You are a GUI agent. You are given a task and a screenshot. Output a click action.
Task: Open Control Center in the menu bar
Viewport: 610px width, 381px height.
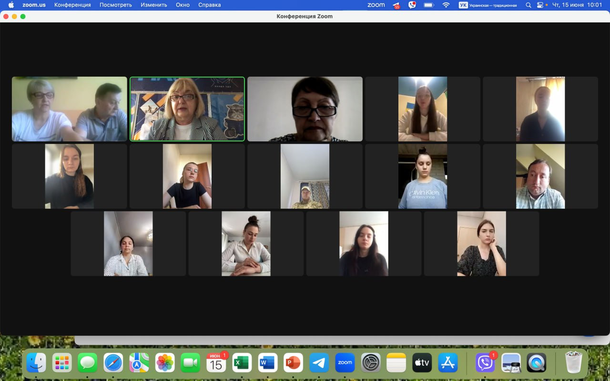point(540,5)
